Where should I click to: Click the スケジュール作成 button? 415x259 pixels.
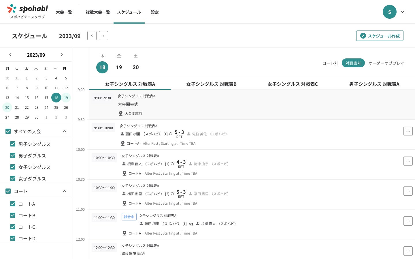point(380,36)
